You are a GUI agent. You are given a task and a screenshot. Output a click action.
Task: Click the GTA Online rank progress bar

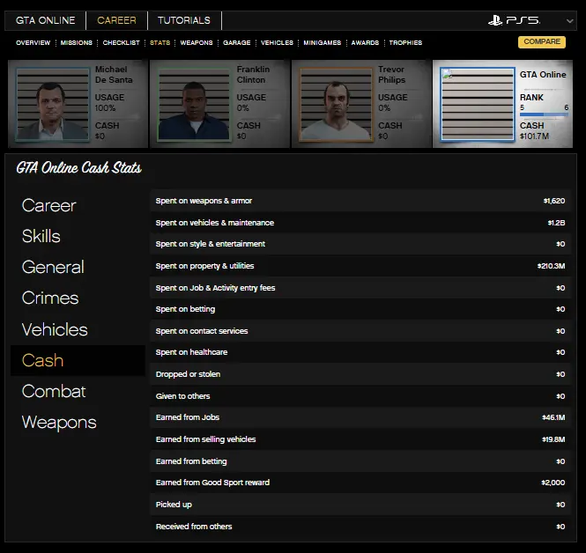coord(544,115)
